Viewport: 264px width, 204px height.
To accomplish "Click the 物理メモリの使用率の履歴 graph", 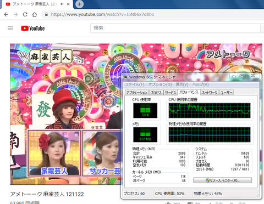I will tap(210, 135).
